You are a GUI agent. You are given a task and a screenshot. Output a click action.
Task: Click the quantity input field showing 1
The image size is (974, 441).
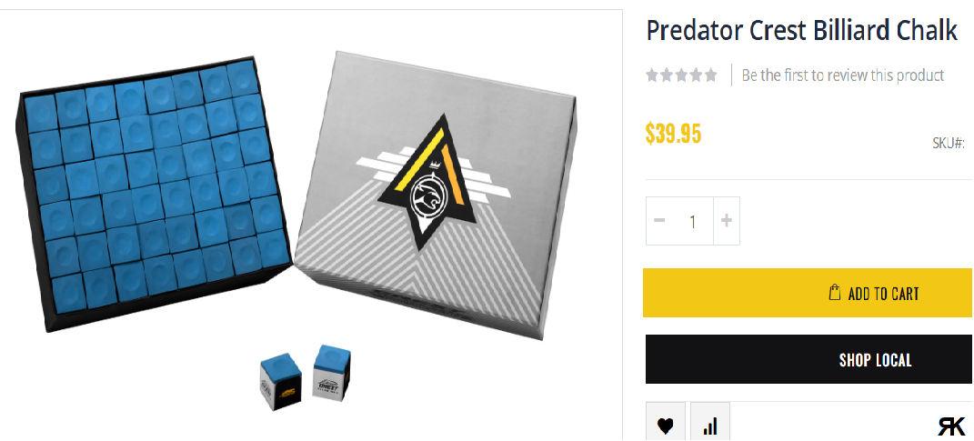(x=693, y=220)
